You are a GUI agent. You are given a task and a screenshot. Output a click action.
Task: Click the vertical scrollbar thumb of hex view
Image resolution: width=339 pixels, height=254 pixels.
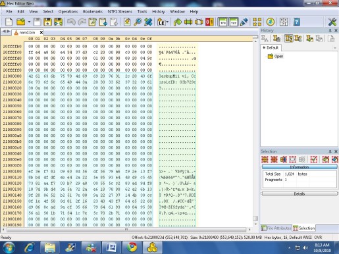[255, 218]
